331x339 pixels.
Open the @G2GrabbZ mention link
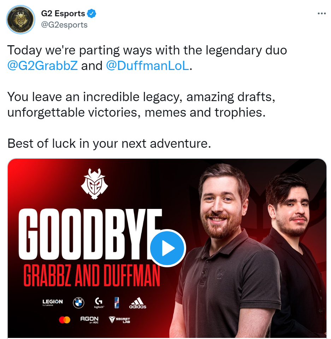click(42, 65)
